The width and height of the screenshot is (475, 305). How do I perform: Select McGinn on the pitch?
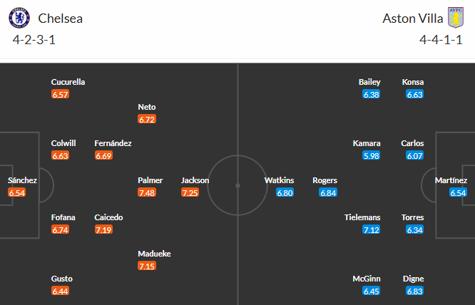pos(367,279)
